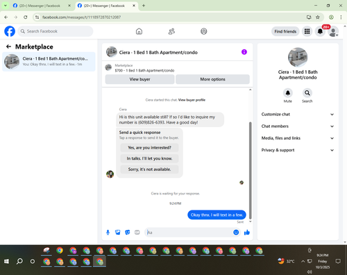This screenshot has width=347, height=275.
Task: Send a thumbs up like
Action: 247,233
